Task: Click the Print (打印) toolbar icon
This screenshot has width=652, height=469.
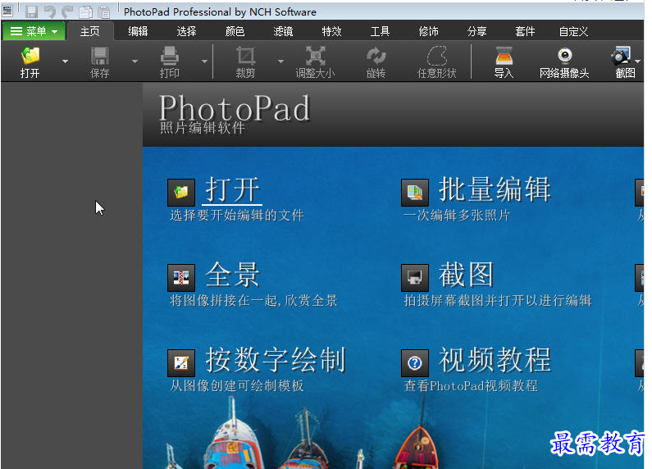Action: pyautogui.click(x=169, y=56)
